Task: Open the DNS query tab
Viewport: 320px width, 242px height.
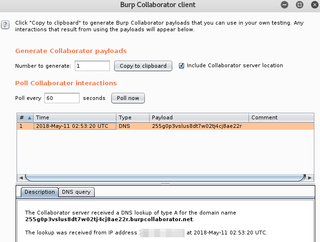Action: coord(77,192)
